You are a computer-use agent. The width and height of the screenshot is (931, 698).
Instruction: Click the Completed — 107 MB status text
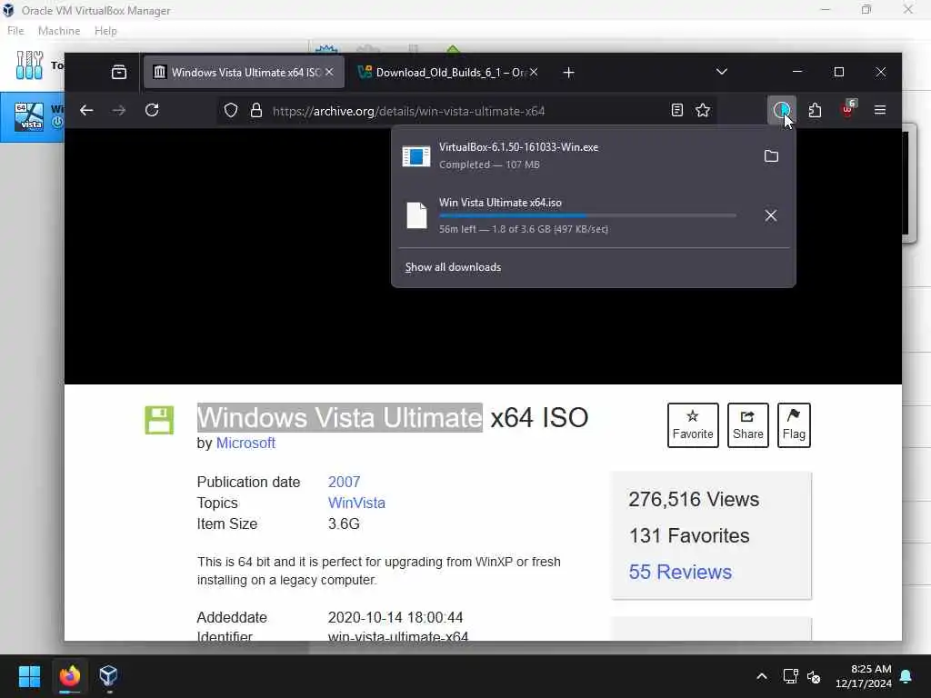(489, 165)
